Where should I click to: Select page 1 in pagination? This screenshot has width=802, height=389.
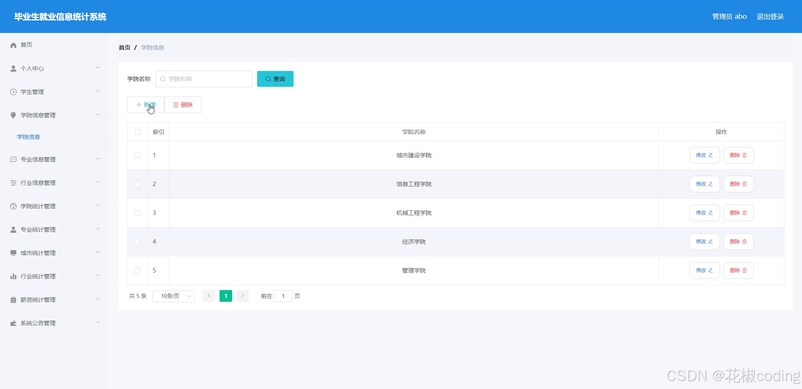[226, 296]
